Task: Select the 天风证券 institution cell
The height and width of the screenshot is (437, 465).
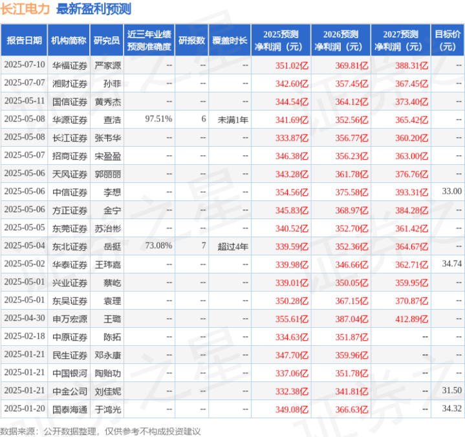Action: pos(70,174)
